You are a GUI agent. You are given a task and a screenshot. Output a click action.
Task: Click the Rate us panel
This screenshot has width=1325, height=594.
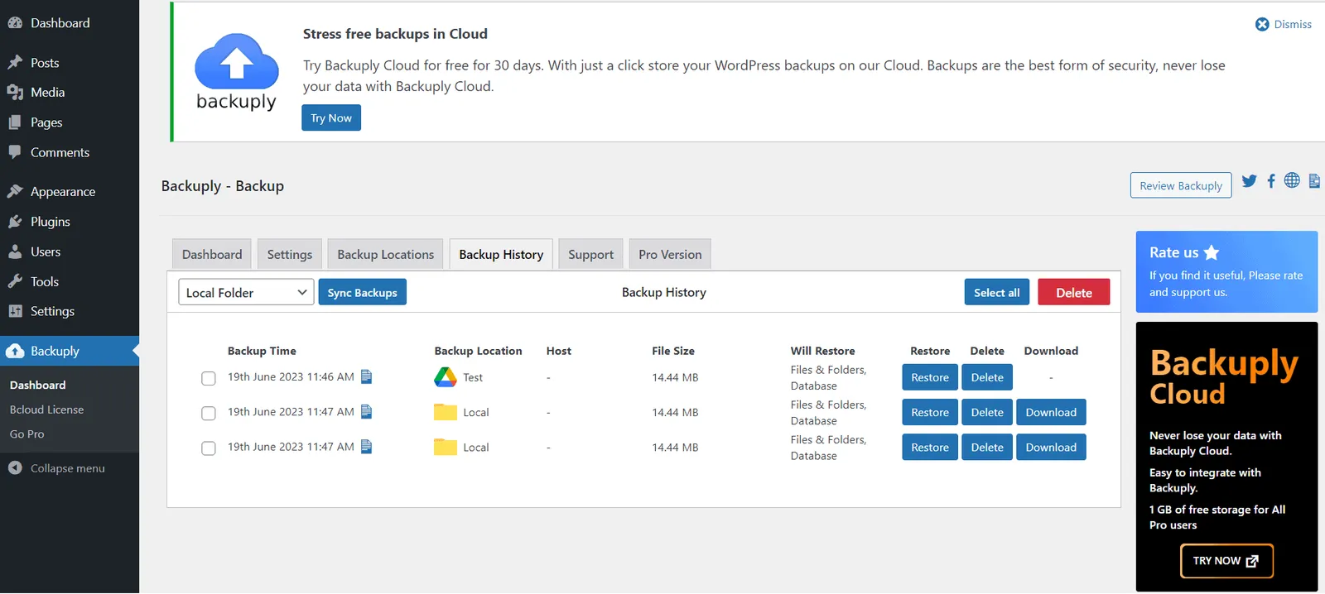pos(1226,271)
